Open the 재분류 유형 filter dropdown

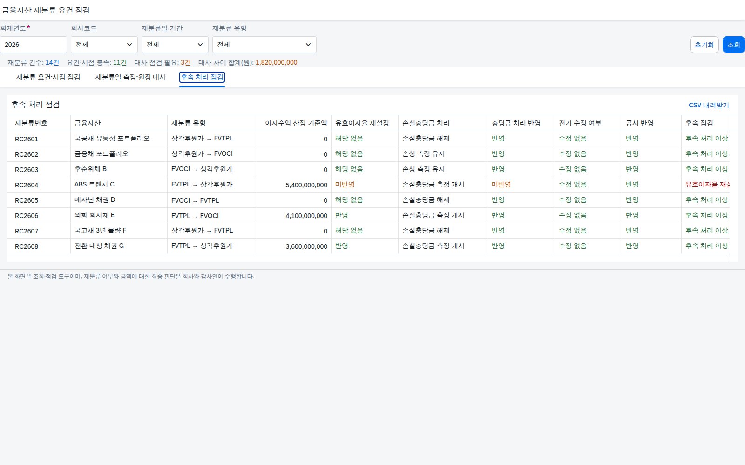264,45
